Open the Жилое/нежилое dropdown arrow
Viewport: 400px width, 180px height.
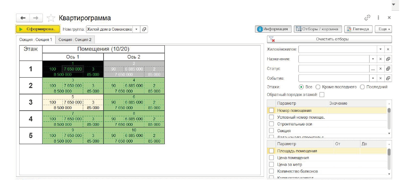pyautogui.click(x=380, y=49)
